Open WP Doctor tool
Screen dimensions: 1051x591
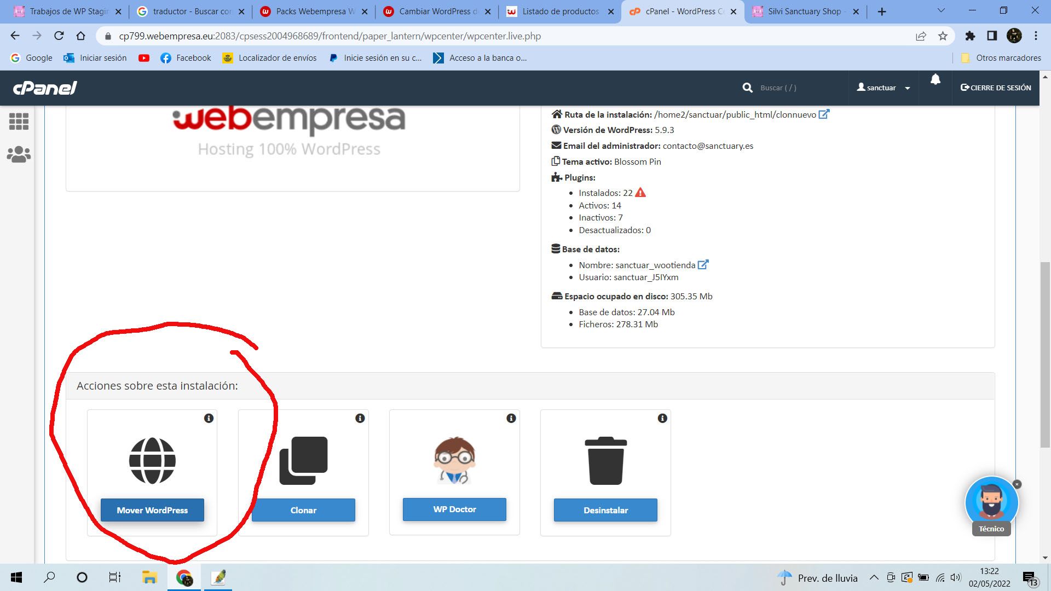pyautogui.click(x=454, y=509)
